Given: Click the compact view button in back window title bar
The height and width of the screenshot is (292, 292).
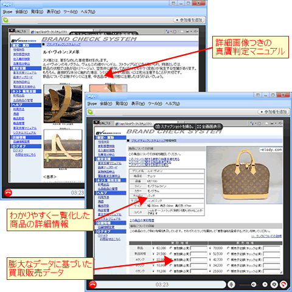Looking at the screenshot, I should (x=173, y=3).
